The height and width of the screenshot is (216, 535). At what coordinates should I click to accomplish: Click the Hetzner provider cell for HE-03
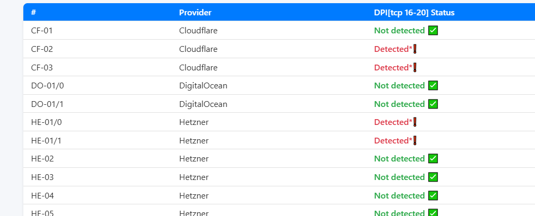point(194,177)
